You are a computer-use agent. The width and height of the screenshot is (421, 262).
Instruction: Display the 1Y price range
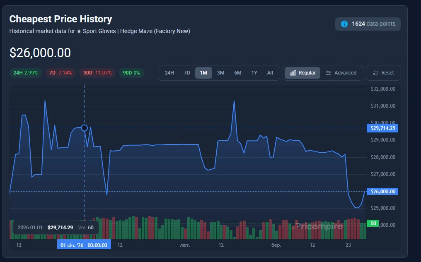tap(254, 73)
